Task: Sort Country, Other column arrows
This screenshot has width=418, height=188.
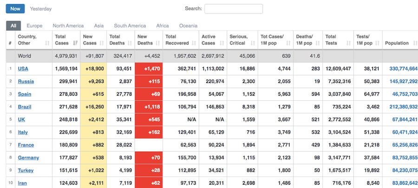Action: [47, 43]
